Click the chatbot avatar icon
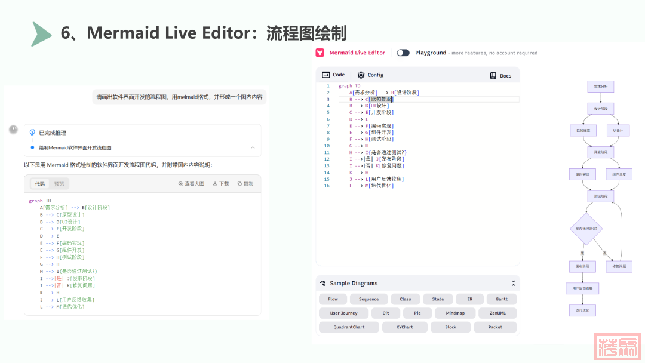Image resolution: width=645 pixels, height=363 pixels. point(13,129)
